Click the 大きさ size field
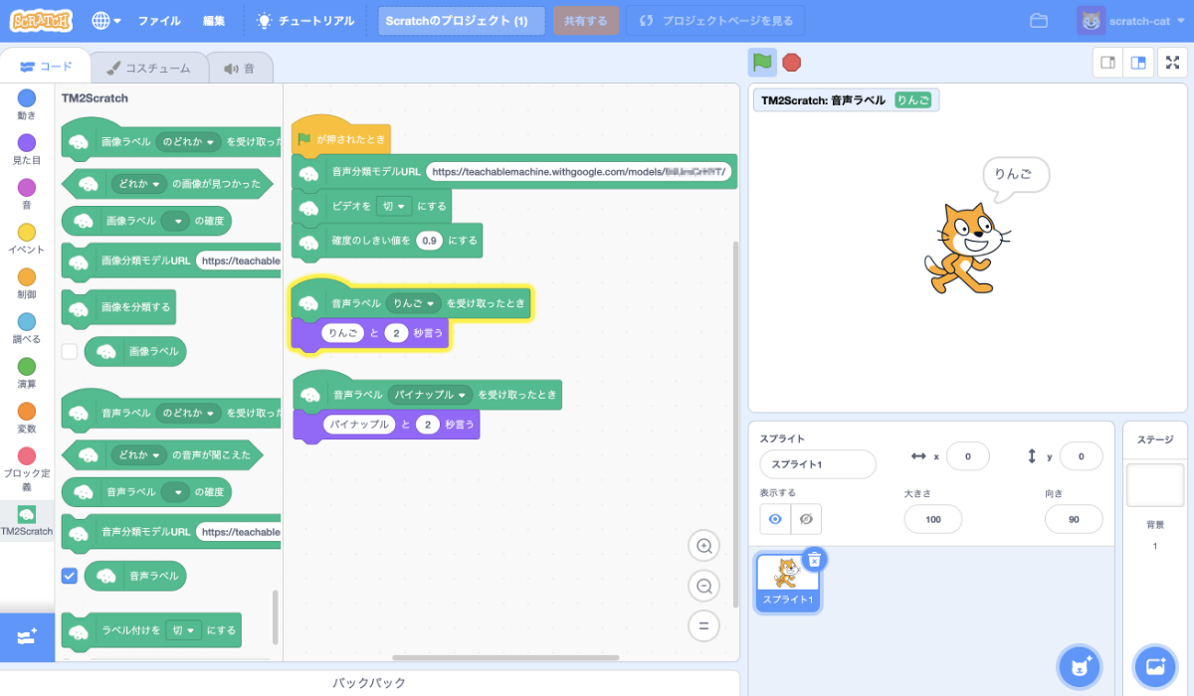Screen dimensions: 1194x696 tap(932, 519)
